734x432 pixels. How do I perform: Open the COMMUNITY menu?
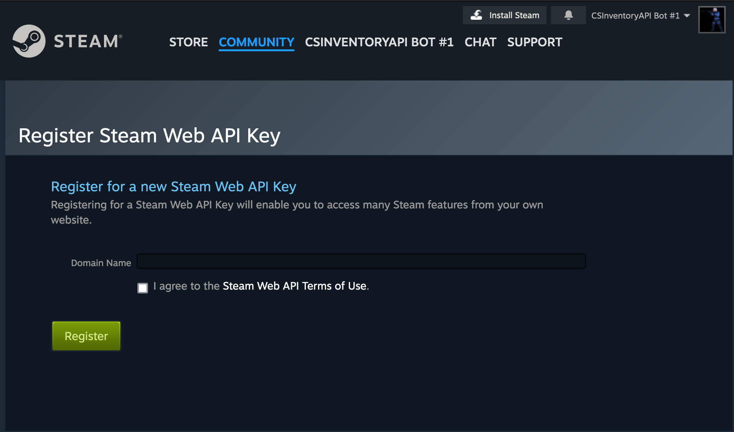click(257, 42)
